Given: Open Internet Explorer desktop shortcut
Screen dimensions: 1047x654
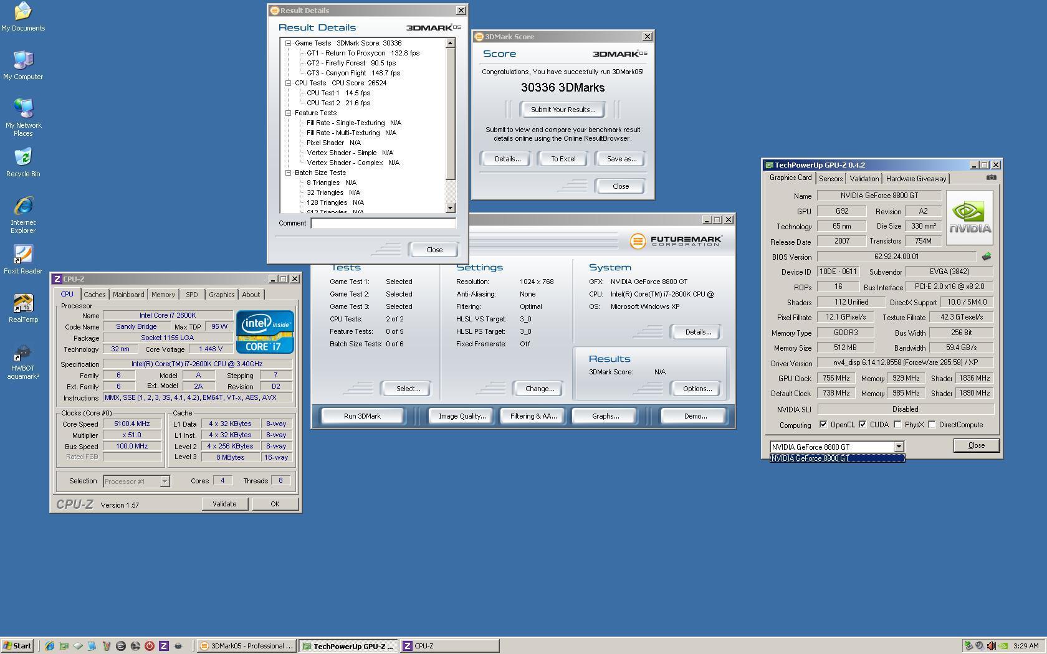Looking at the screenshot, I should click(x=23, y=215).
